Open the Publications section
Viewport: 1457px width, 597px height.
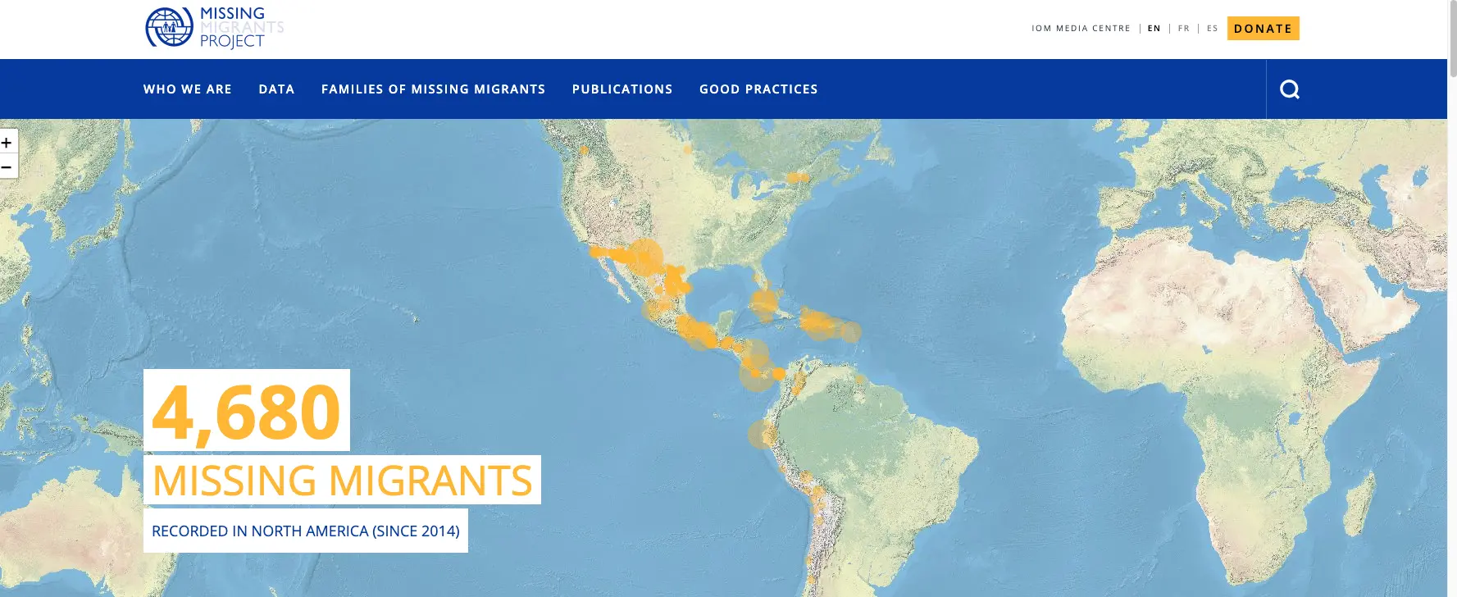tap(622, 89)
